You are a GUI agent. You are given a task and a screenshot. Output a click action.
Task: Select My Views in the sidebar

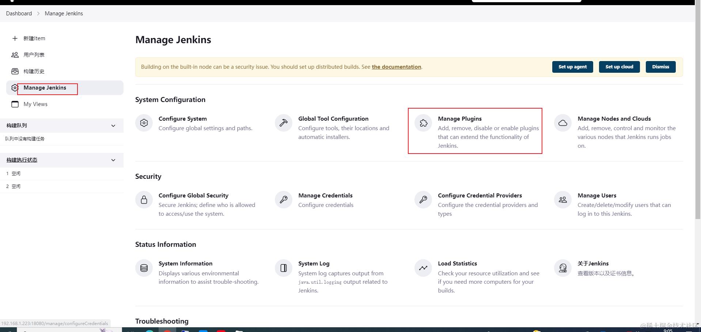[35, 104]
